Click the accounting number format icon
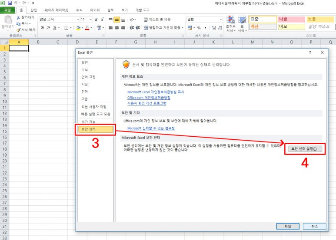The width and height of the screenshot is (336, 240). click(x=190, y=28)
